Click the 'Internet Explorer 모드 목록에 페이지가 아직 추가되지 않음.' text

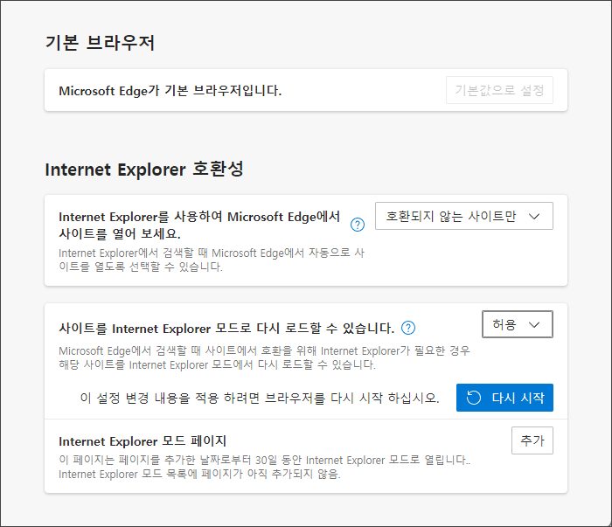tap(199, 474)
